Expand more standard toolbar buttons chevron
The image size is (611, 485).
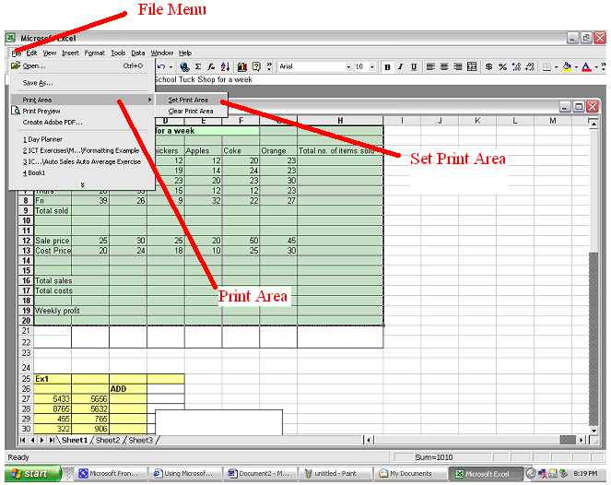coord(269,66)
